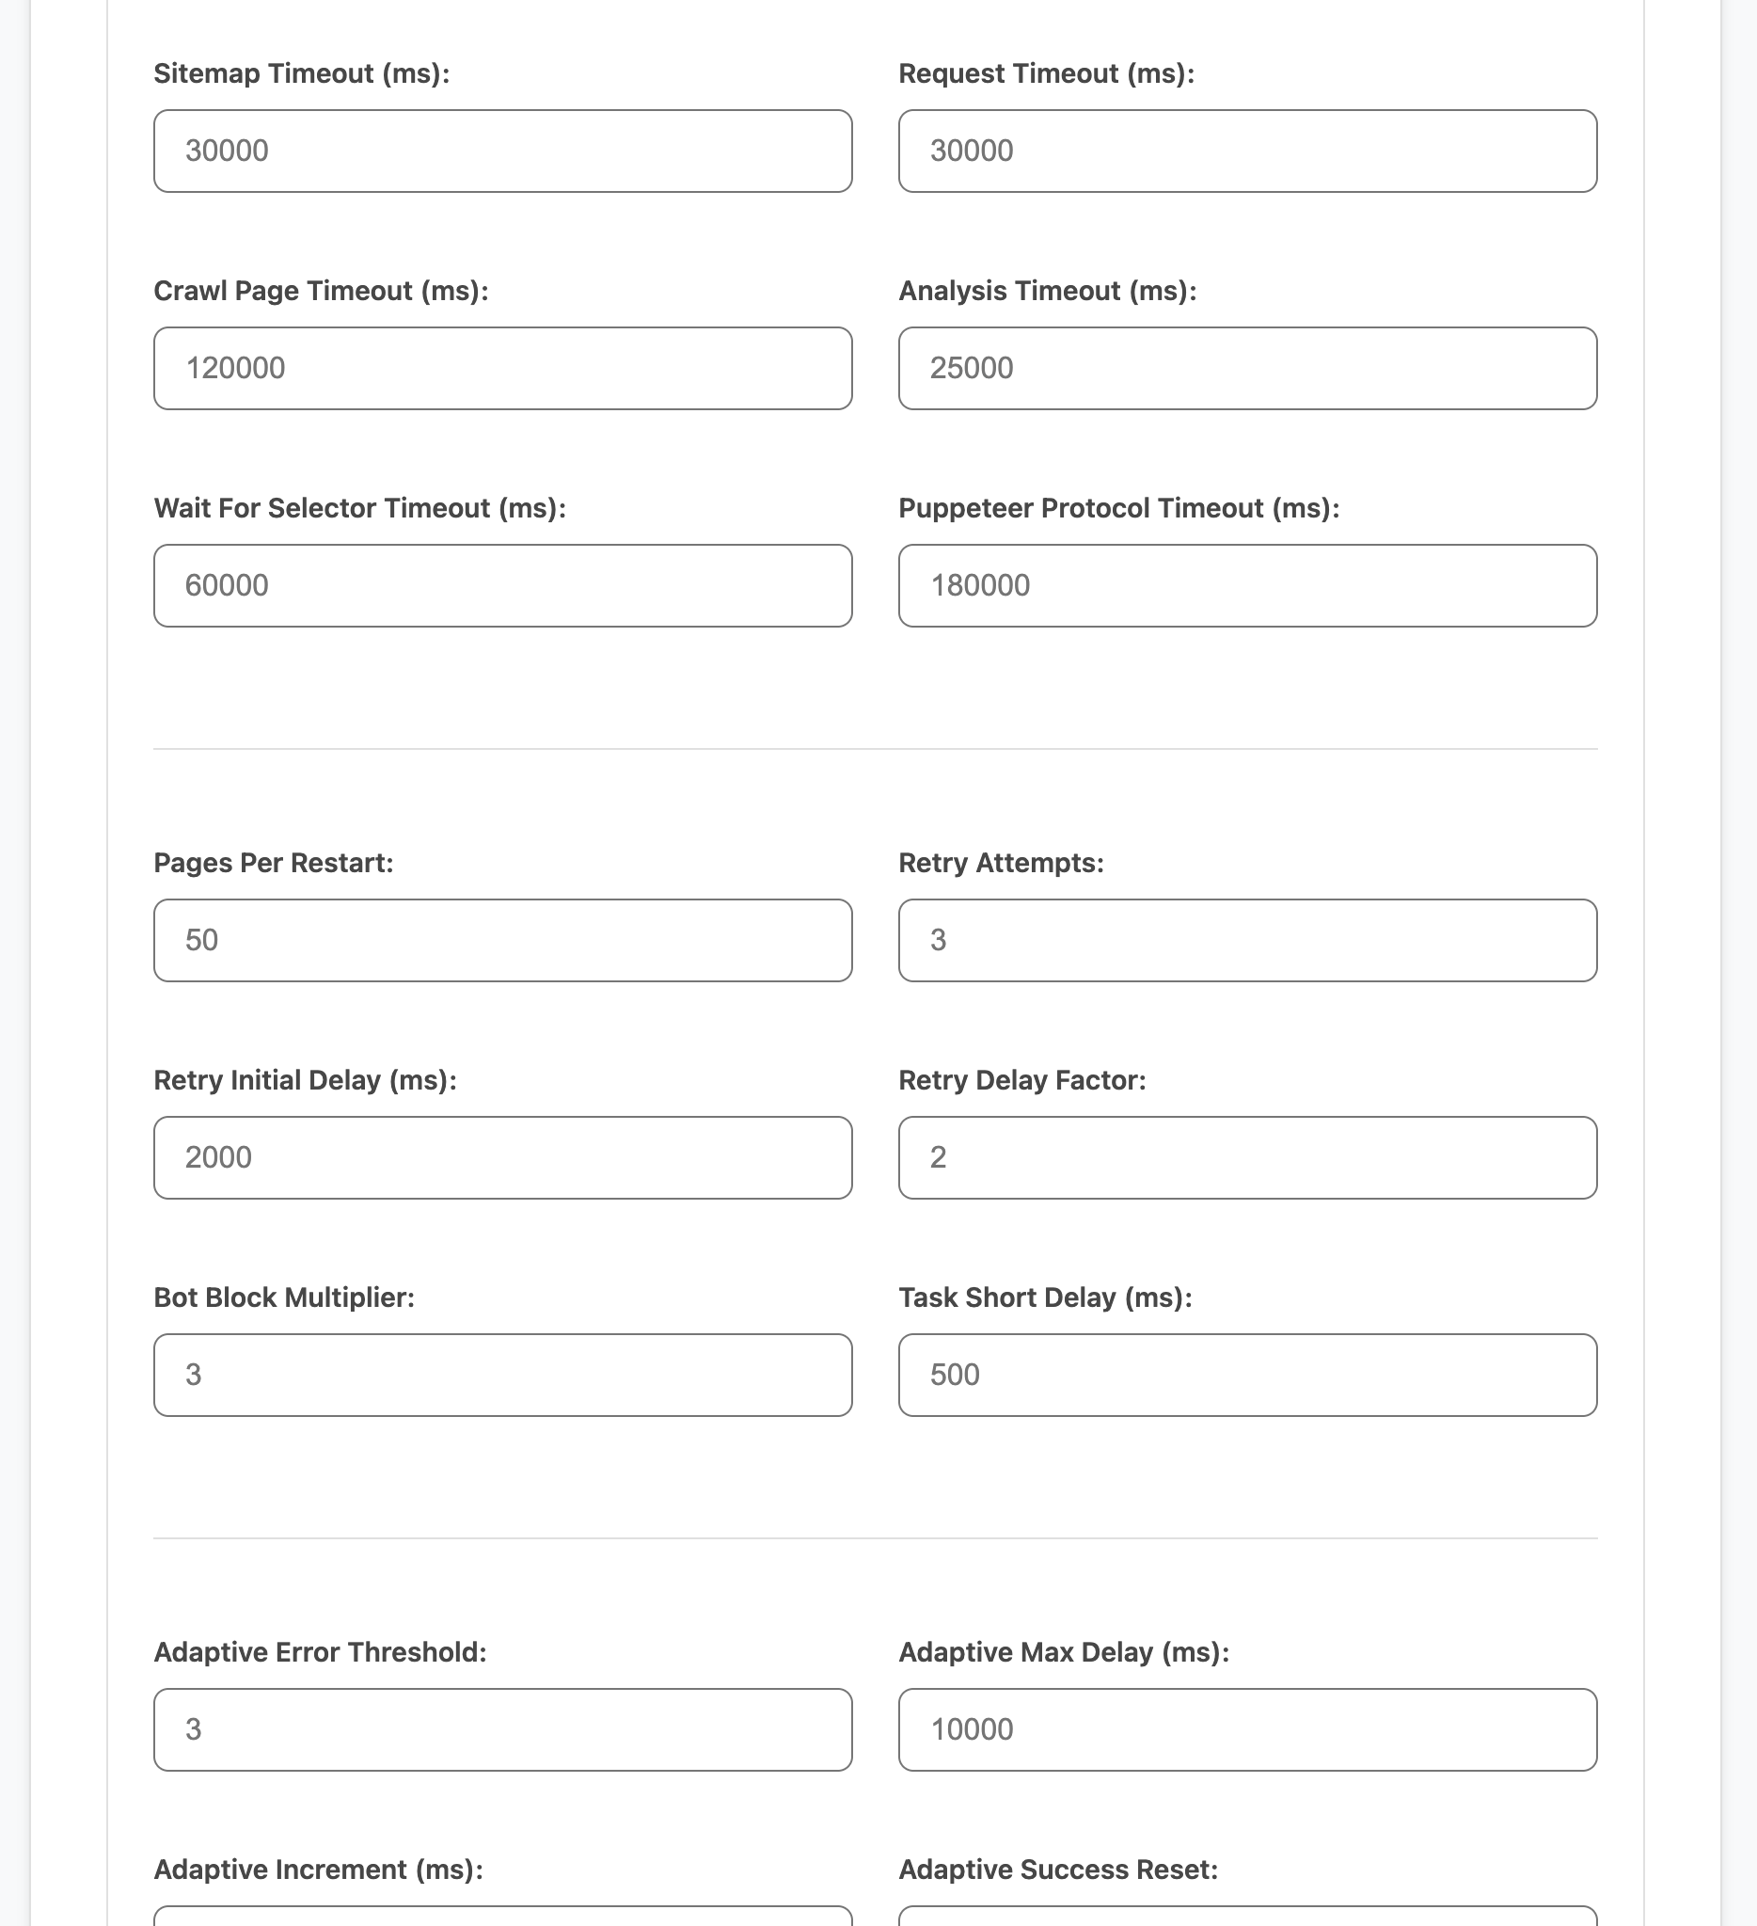This screenshot has width=1757, height=1926.
Task: Click the Retry Attempts input box
Action: 1247,940
